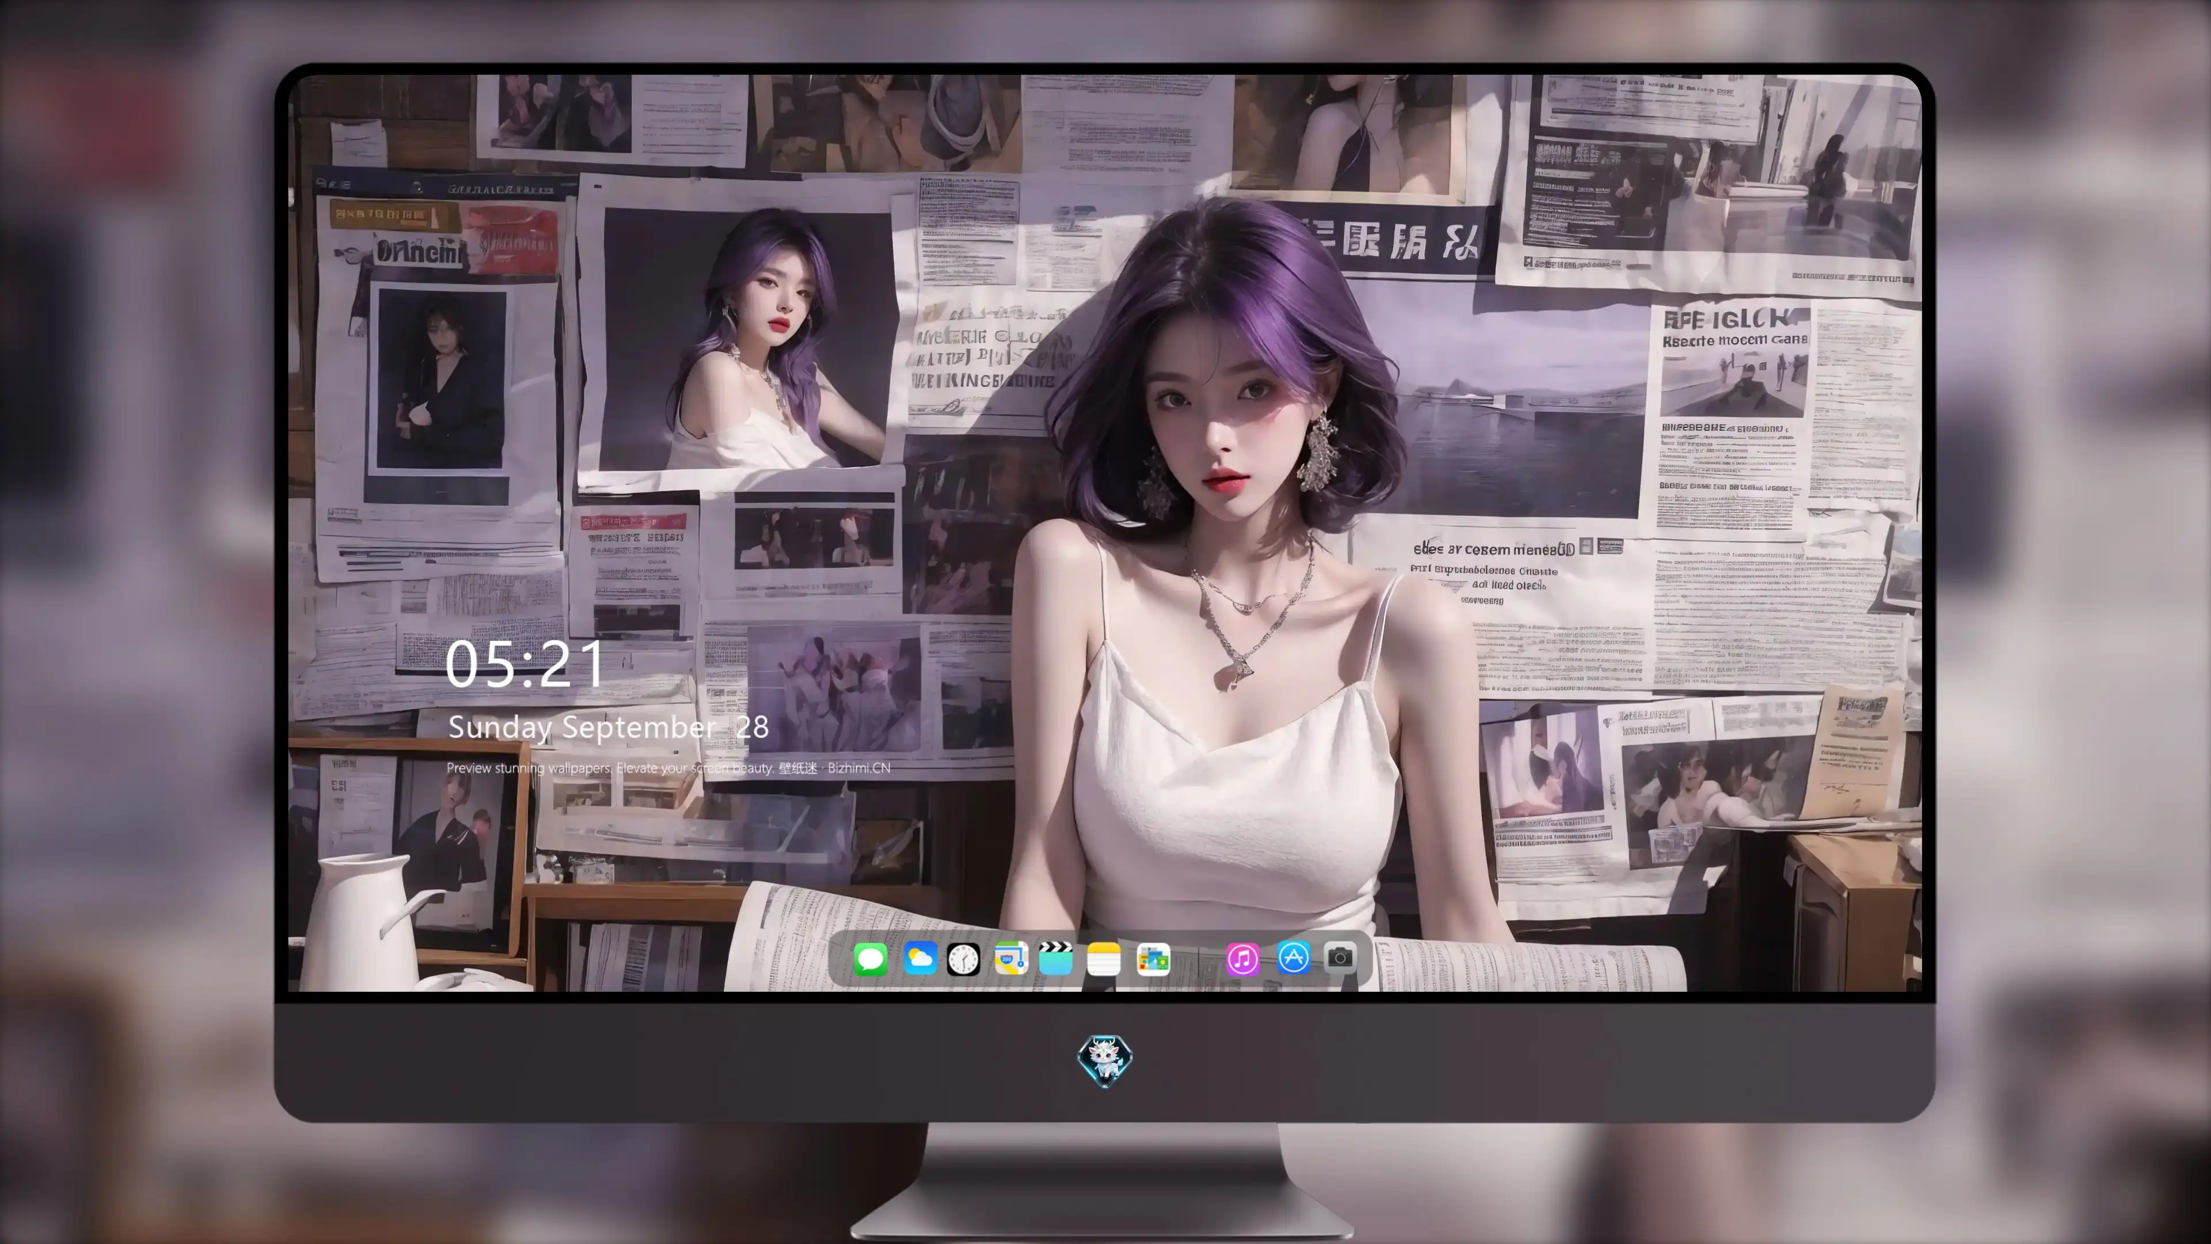This screenshot has height=1244, width=2211.
Task: Open the Camera app in dock
Action: click(1340, 957)
